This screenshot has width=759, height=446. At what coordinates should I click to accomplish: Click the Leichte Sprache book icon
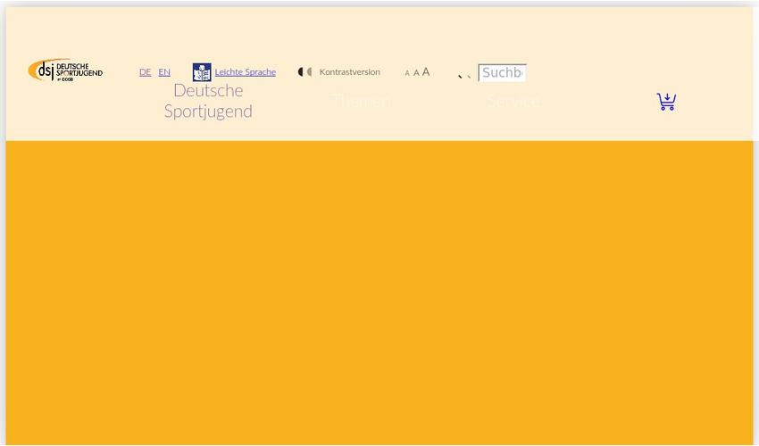(x=202, y=72)
